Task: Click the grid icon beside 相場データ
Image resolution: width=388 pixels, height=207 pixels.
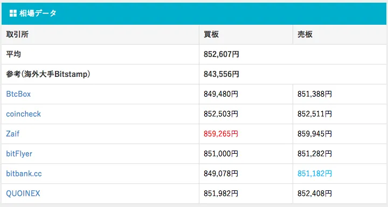Action: [13, 13]
